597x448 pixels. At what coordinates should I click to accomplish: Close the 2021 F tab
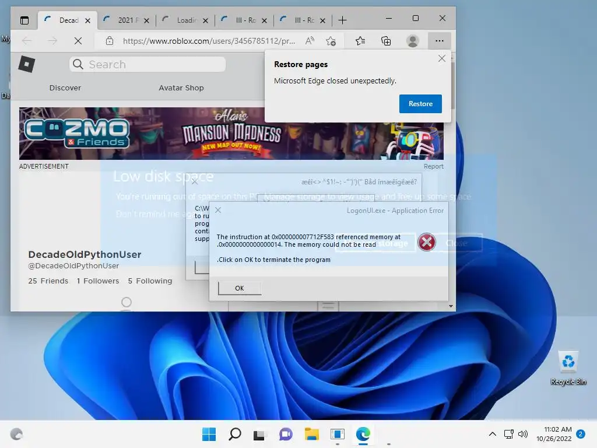[x=146, y=20]
